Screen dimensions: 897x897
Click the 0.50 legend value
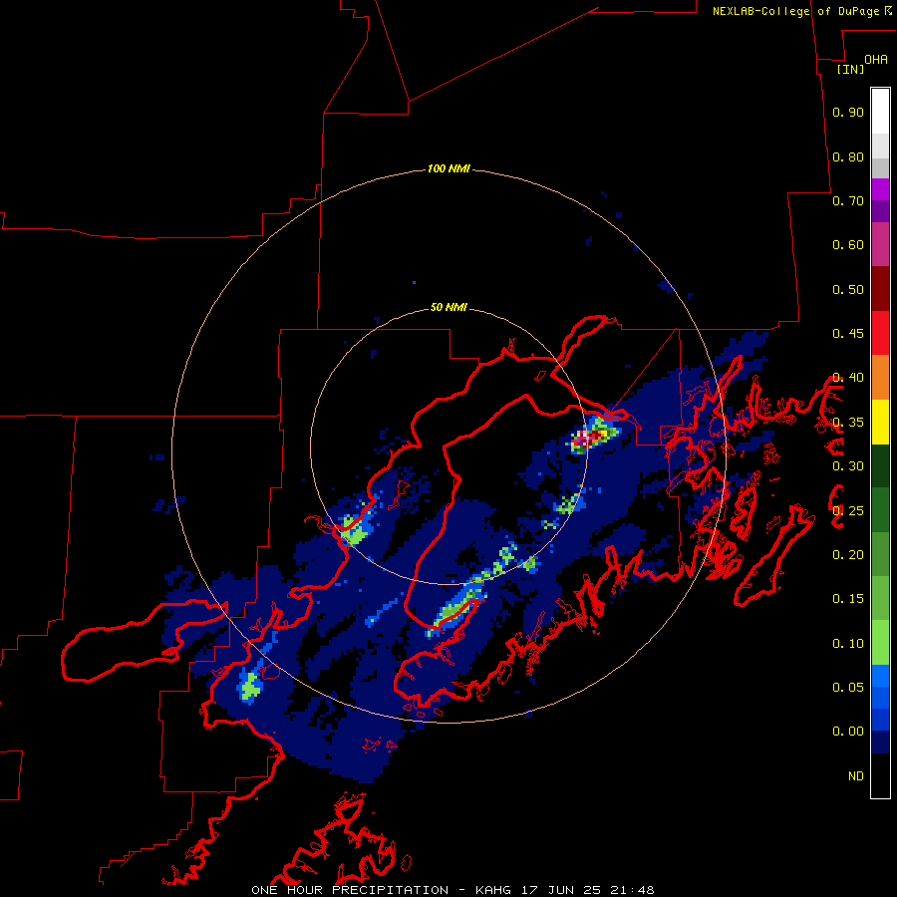point(848,289)
